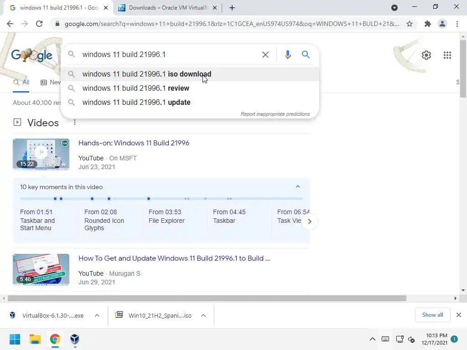Bookmark this page with the star icon
467x350 pixels.
click(x=410, y=24)
